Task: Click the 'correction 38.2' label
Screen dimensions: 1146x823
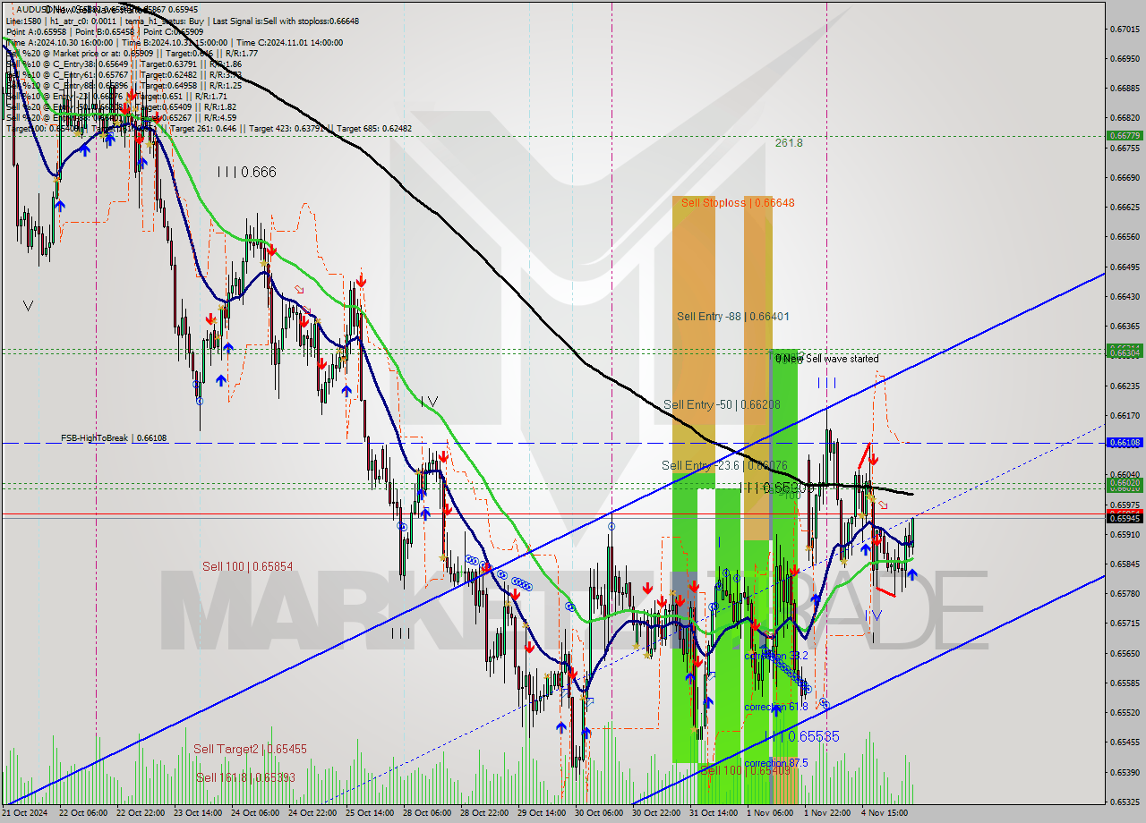Action: (776, 656)
